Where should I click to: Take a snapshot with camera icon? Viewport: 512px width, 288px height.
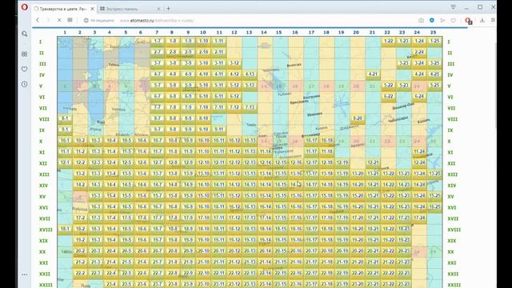click(x=422, y=20)
